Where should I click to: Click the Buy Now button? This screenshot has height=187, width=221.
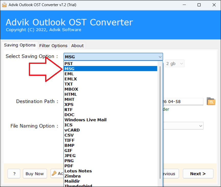click(35, 174)
